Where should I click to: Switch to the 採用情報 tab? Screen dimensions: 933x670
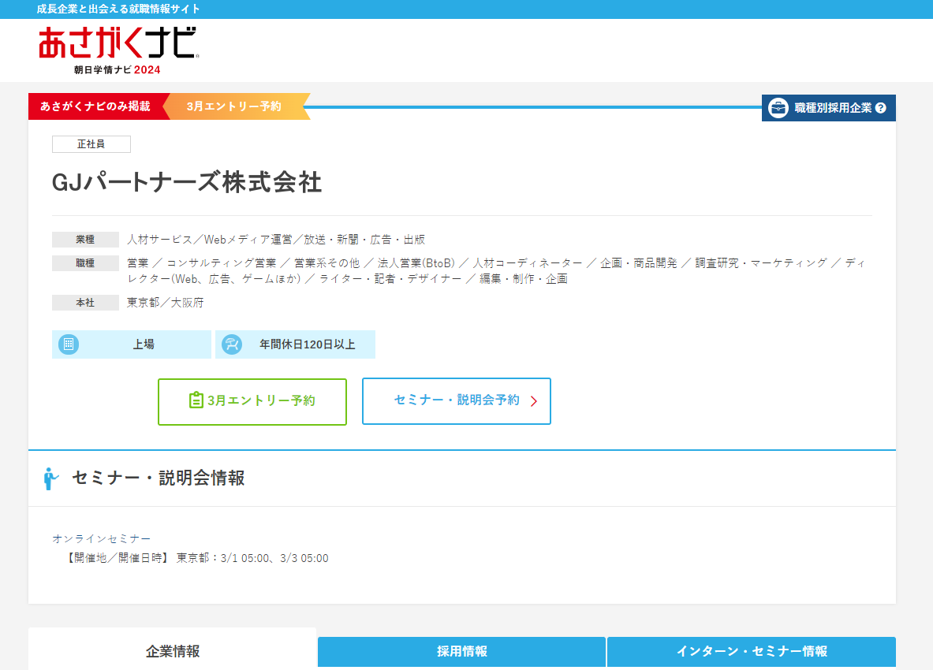click(461, 652)
